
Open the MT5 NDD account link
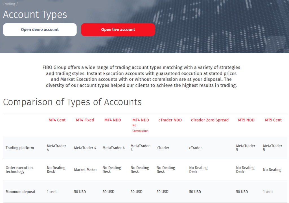tap(246, 120)
